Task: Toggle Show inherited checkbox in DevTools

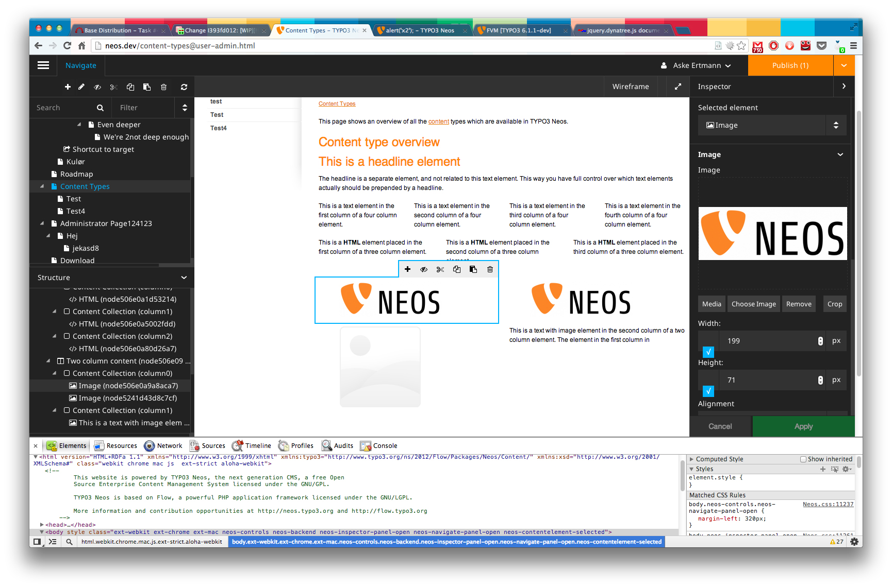Action: (803, 459)
